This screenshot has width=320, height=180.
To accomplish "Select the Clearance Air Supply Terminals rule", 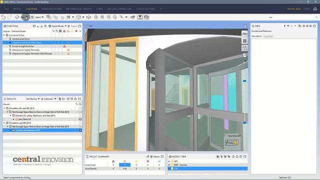I will pos(25,50).
